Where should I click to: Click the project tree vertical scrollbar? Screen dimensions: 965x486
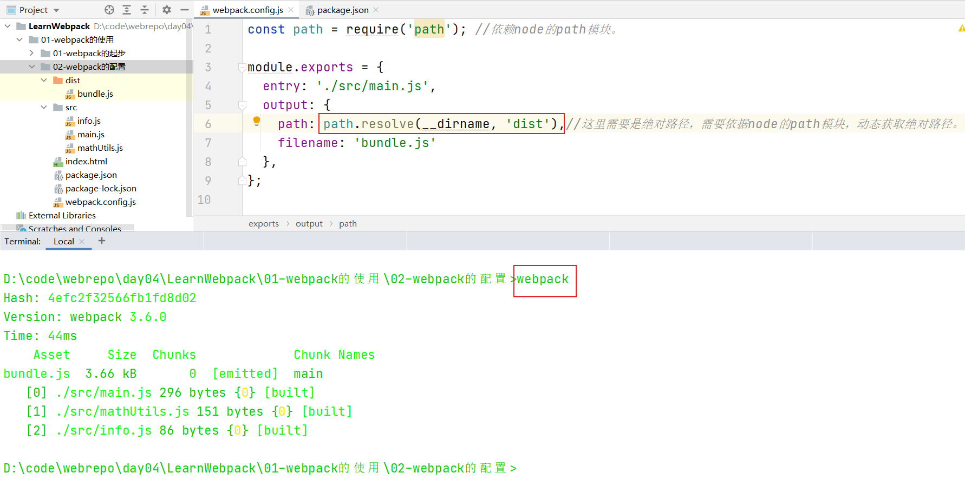coord(190,119)
